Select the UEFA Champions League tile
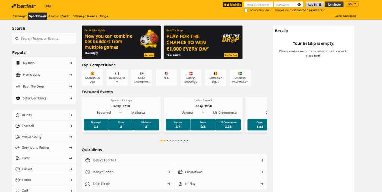Viewport: 382px width, 192px height. click(x=142, y=78)
